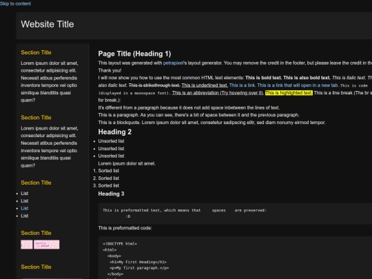The width and height of the screenshot is (372, 279).
Task: Click 'Lorem ipsum dolor sit amet.' under the list
Action: point(127,163)
